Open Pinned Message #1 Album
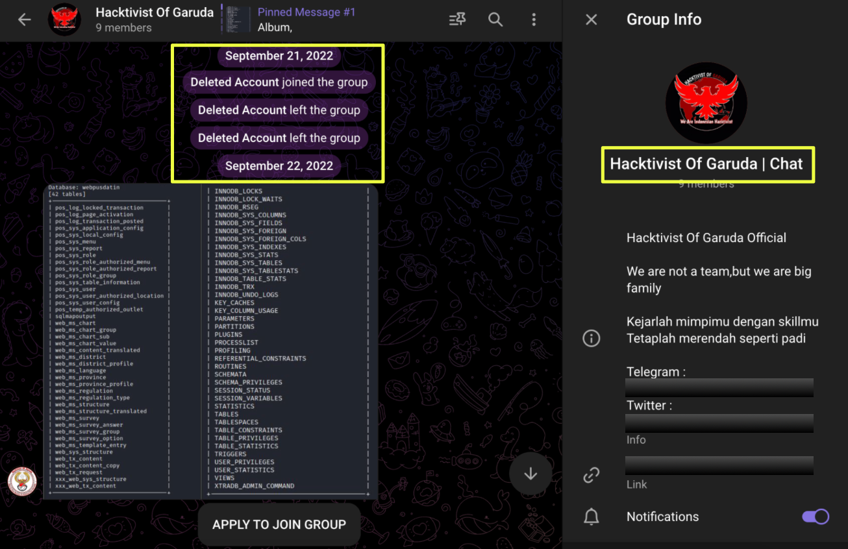Screen dimensions: 848x549 tap(306, 19)
